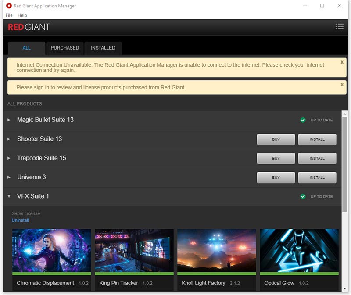Screen dimensions: 351x295
Task: Install Universe 3
Action: click(x=317, y=178)
